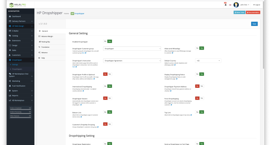Viewport: 271px width, 145px height.
Task: Expand HP Web Design chevron in sidebar
Action: [32, 26]
